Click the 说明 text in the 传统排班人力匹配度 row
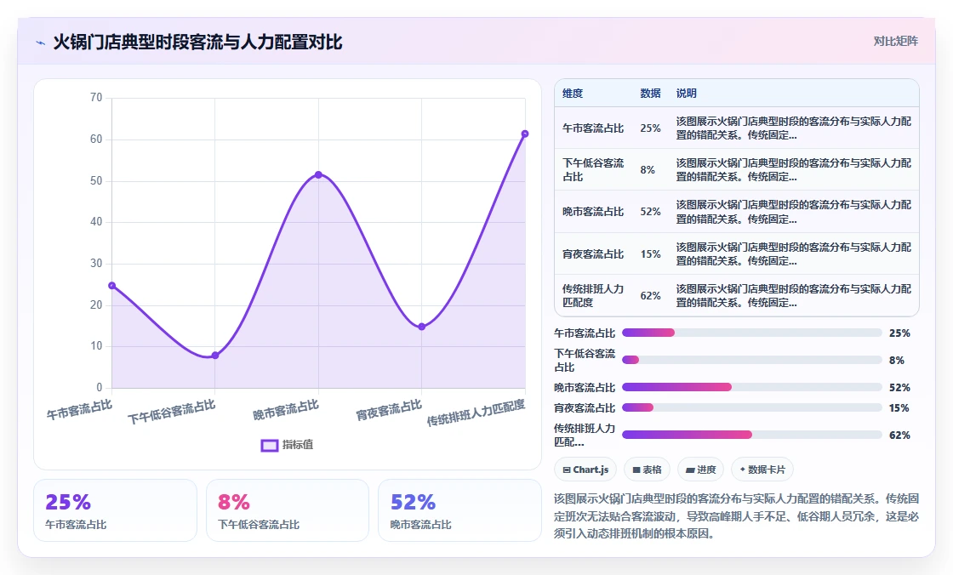This screenshot has width=953, height=575. pos(794,295)
